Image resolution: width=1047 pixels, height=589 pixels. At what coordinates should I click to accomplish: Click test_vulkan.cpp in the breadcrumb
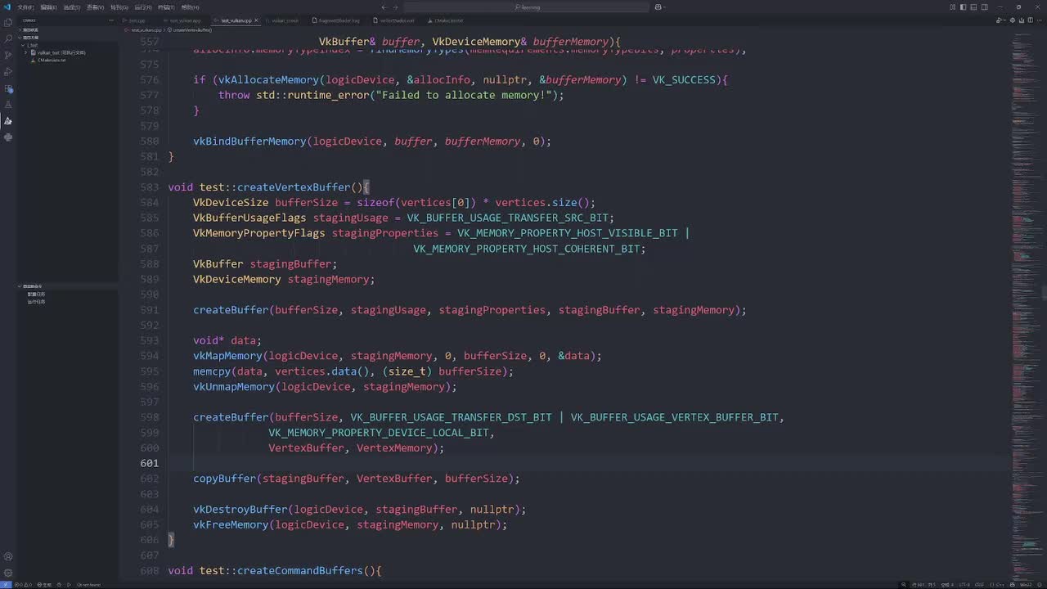coord(146,30)
